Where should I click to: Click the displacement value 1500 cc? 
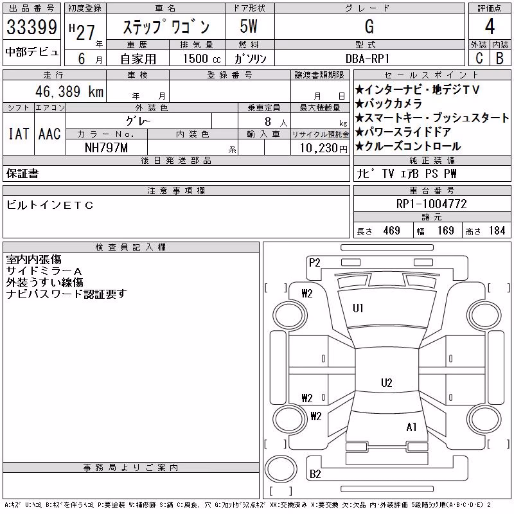pyautogui.click(x=202, y=58)
